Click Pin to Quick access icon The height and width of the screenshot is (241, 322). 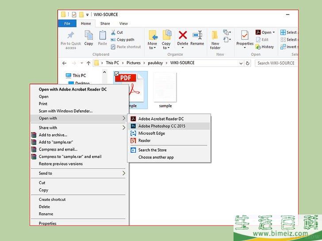[x=71, y=35]
